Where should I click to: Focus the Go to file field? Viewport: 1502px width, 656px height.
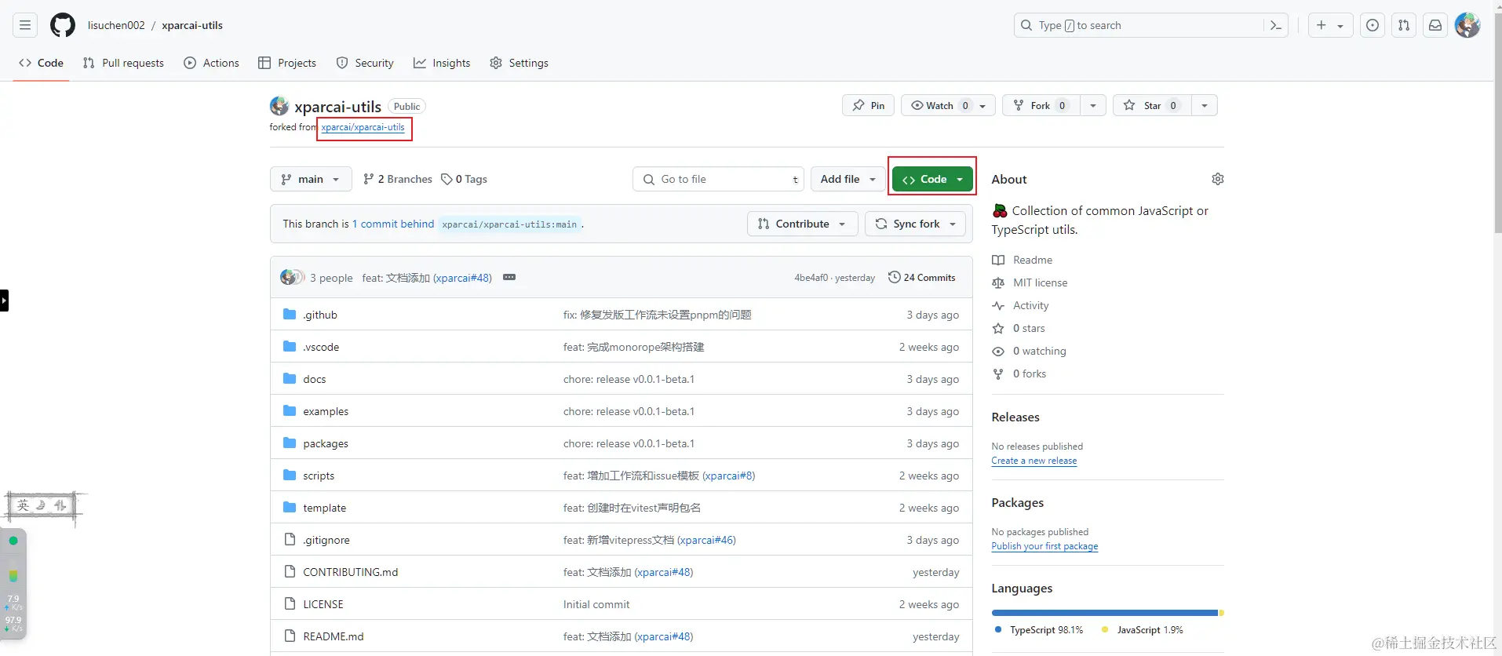click(x=718, y=179)
